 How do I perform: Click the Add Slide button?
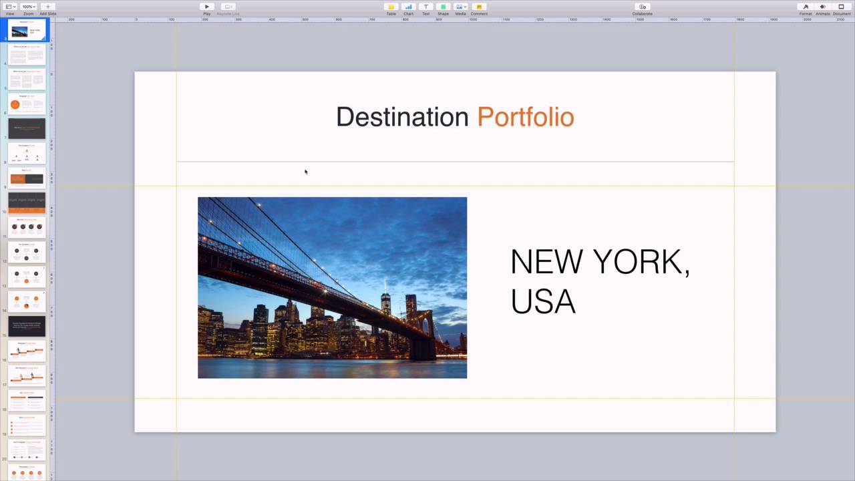[x=47, y=7]
